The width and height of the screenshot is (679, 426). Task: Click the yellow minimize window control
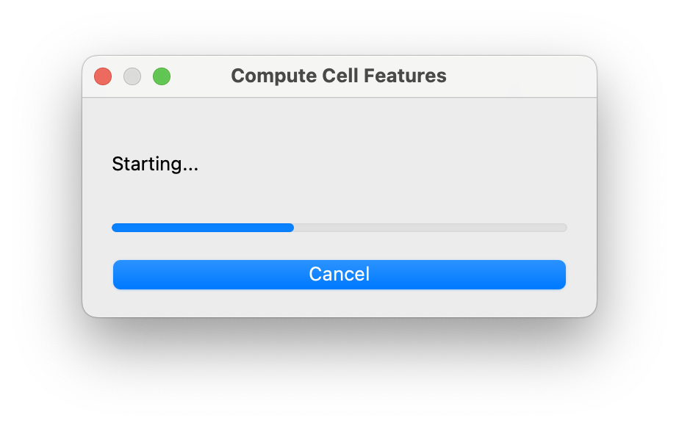tap(132, 76)
